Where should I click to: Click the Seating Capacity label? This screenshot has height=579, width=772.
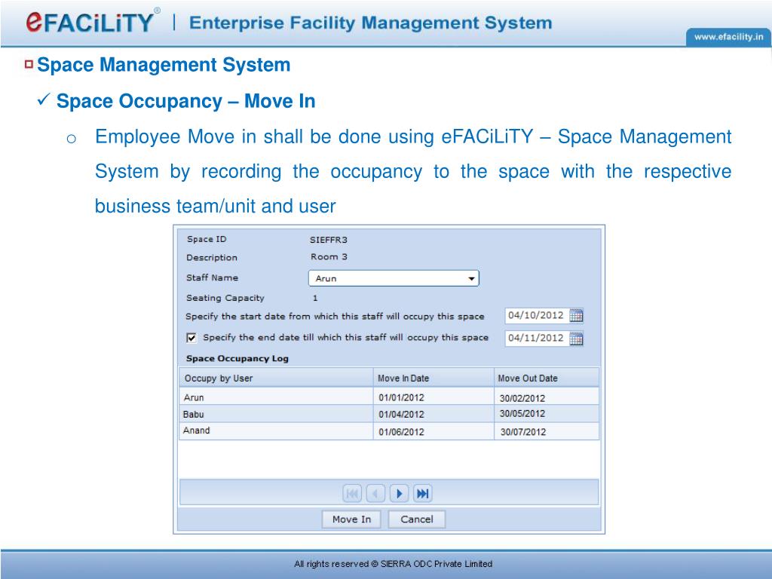click(225, 298)
